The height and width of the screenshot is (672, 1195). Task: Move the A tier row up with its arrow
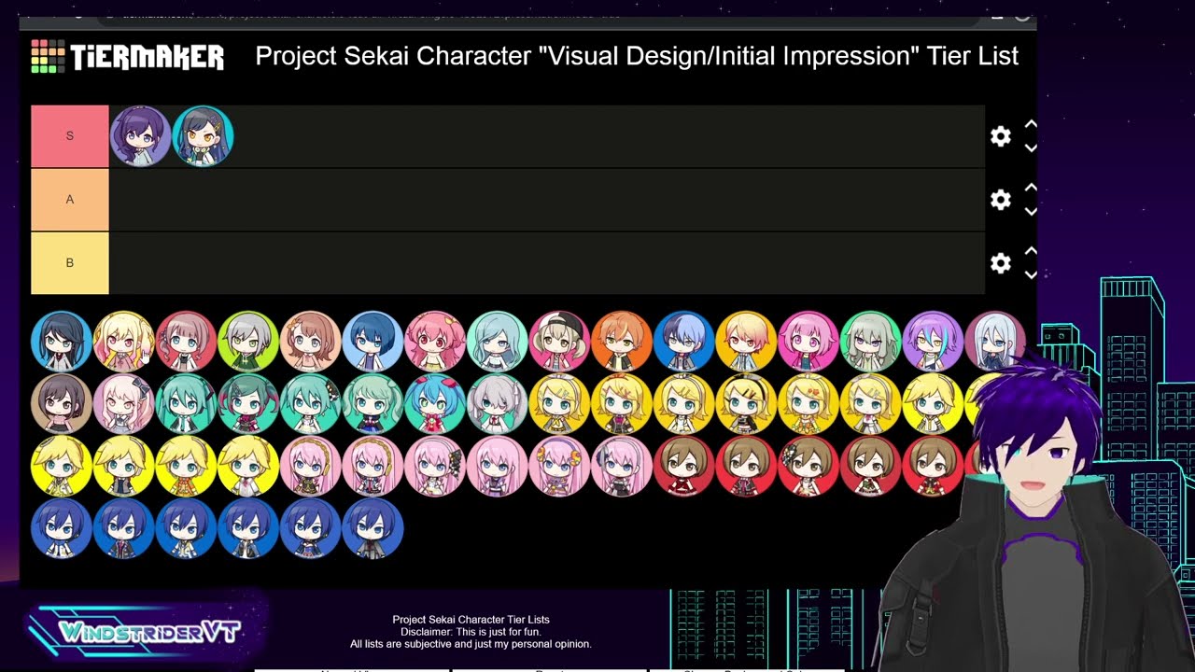(x=1031, y=189)
